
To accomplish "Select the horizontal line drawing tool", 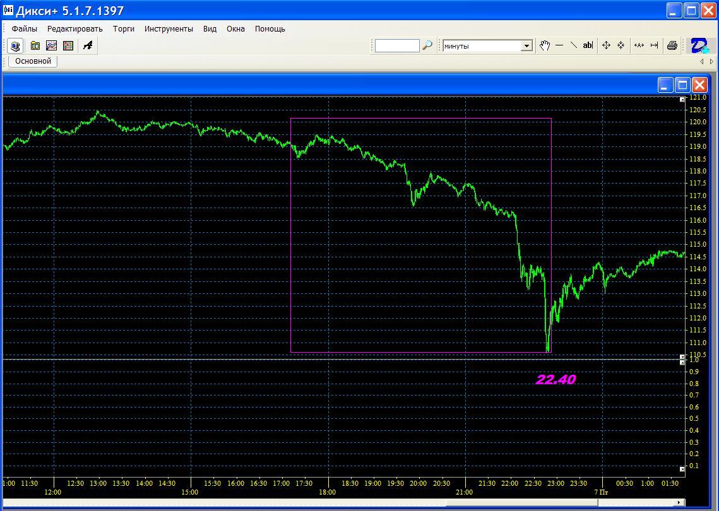I will (559, 45).
